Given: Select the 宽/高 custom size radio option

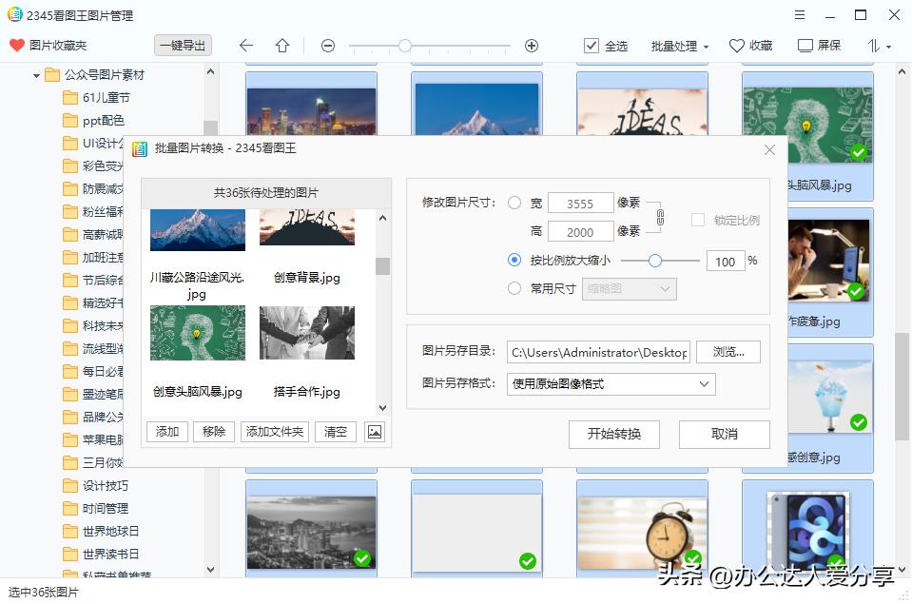Looking at the screenshot, I should (514, 203).
